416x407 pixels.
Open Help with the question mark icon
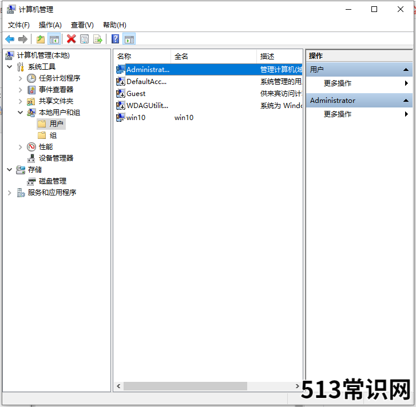tap(115, 39)
